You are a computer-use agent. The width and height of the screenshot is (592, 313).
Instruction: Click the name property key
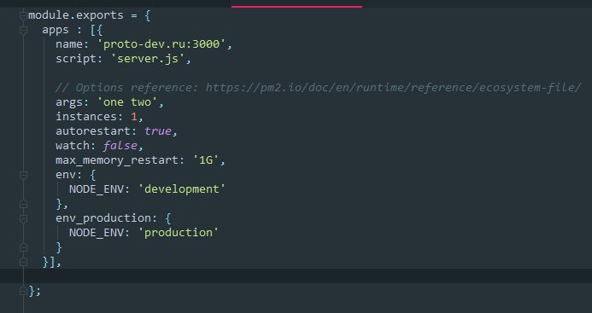[x=69, y=44]
